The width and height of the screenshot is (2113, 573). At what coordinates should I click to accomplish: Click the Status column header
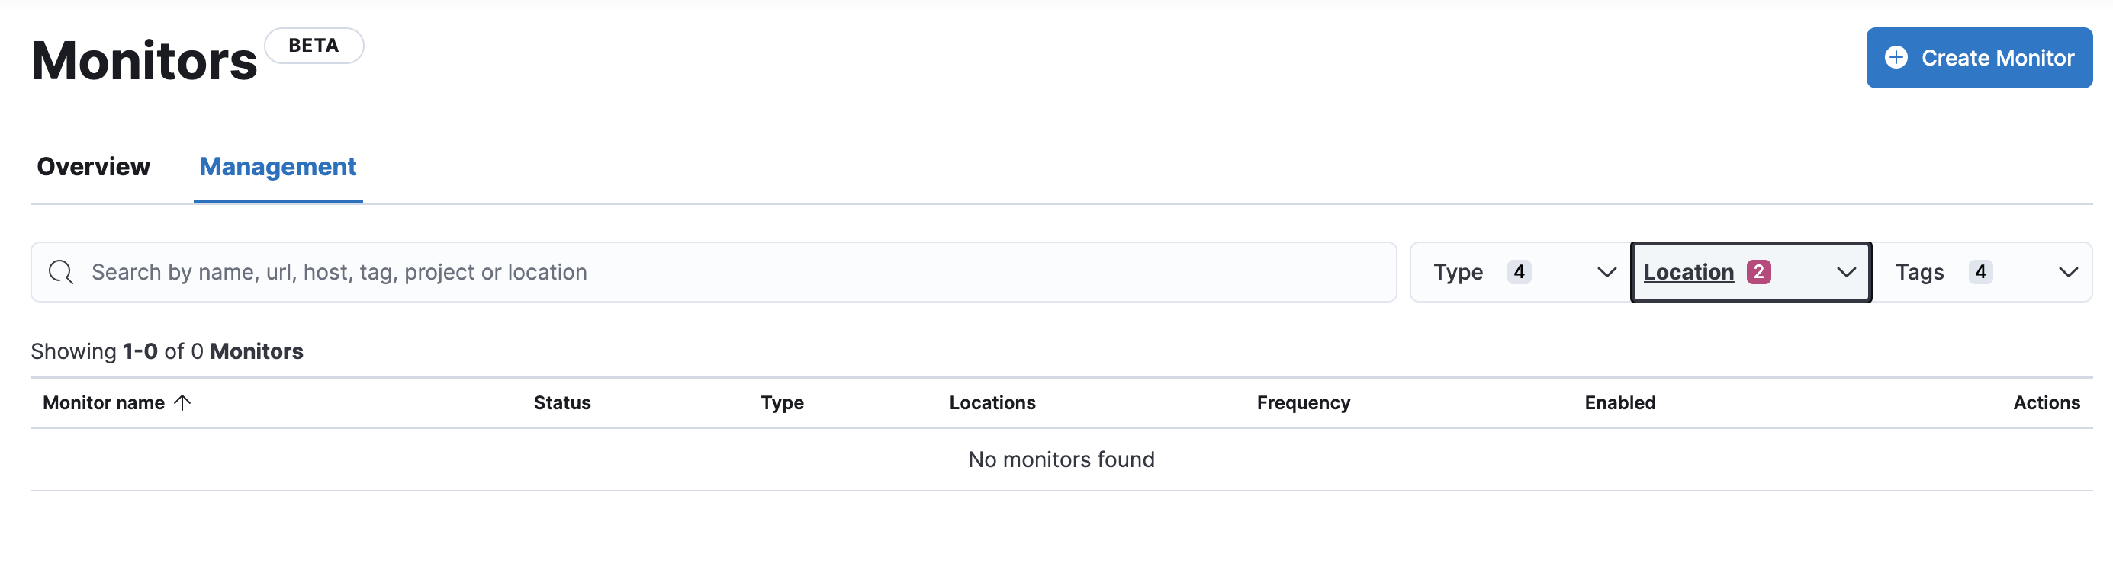[x=562, y=402]
